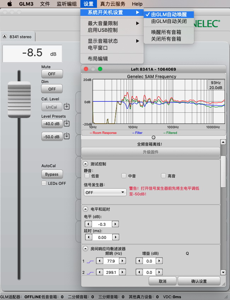Screen dimensions: 230x300
Task: Raise filter 2 gain with right arrow
Action: [159, 272]
